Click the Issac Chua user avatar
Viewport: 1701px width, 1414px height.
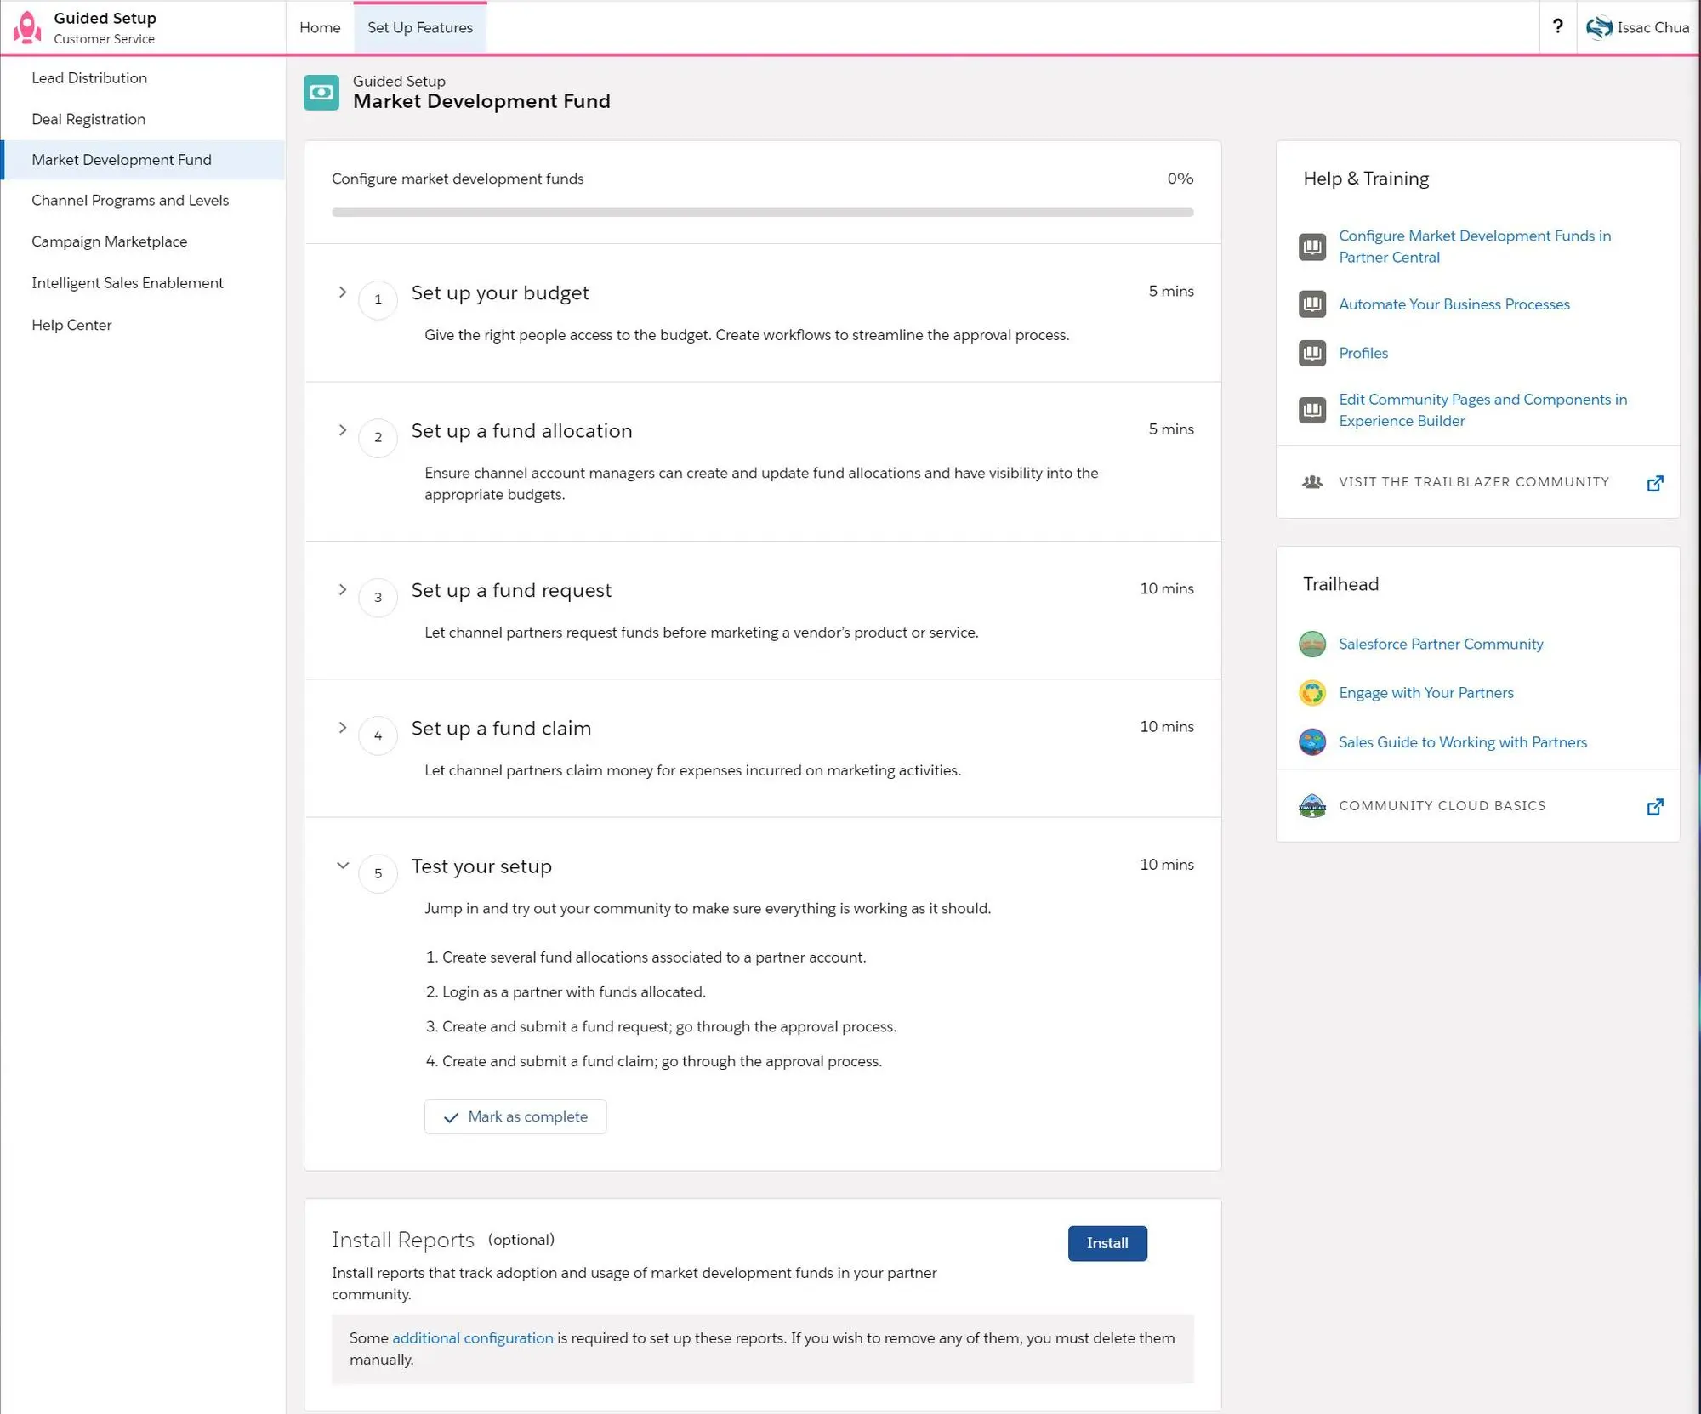coord(1598,27)
